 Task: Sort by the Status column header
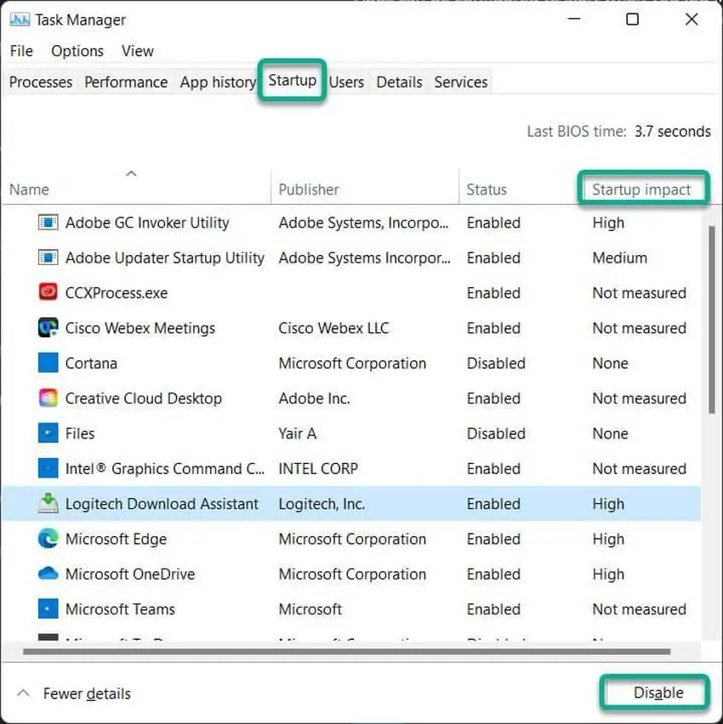click(487, 189)
